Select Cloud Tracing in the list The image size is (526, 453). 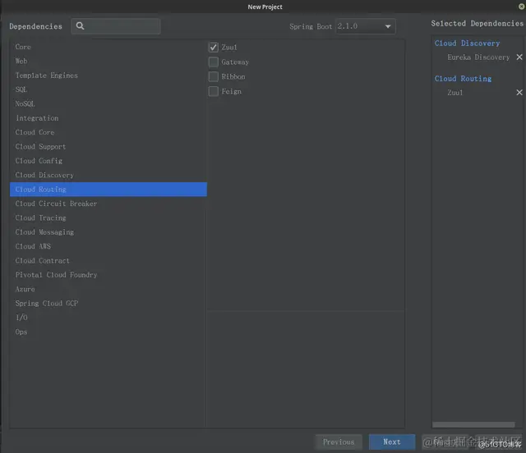pyautogui.click(x=108, y=217)
